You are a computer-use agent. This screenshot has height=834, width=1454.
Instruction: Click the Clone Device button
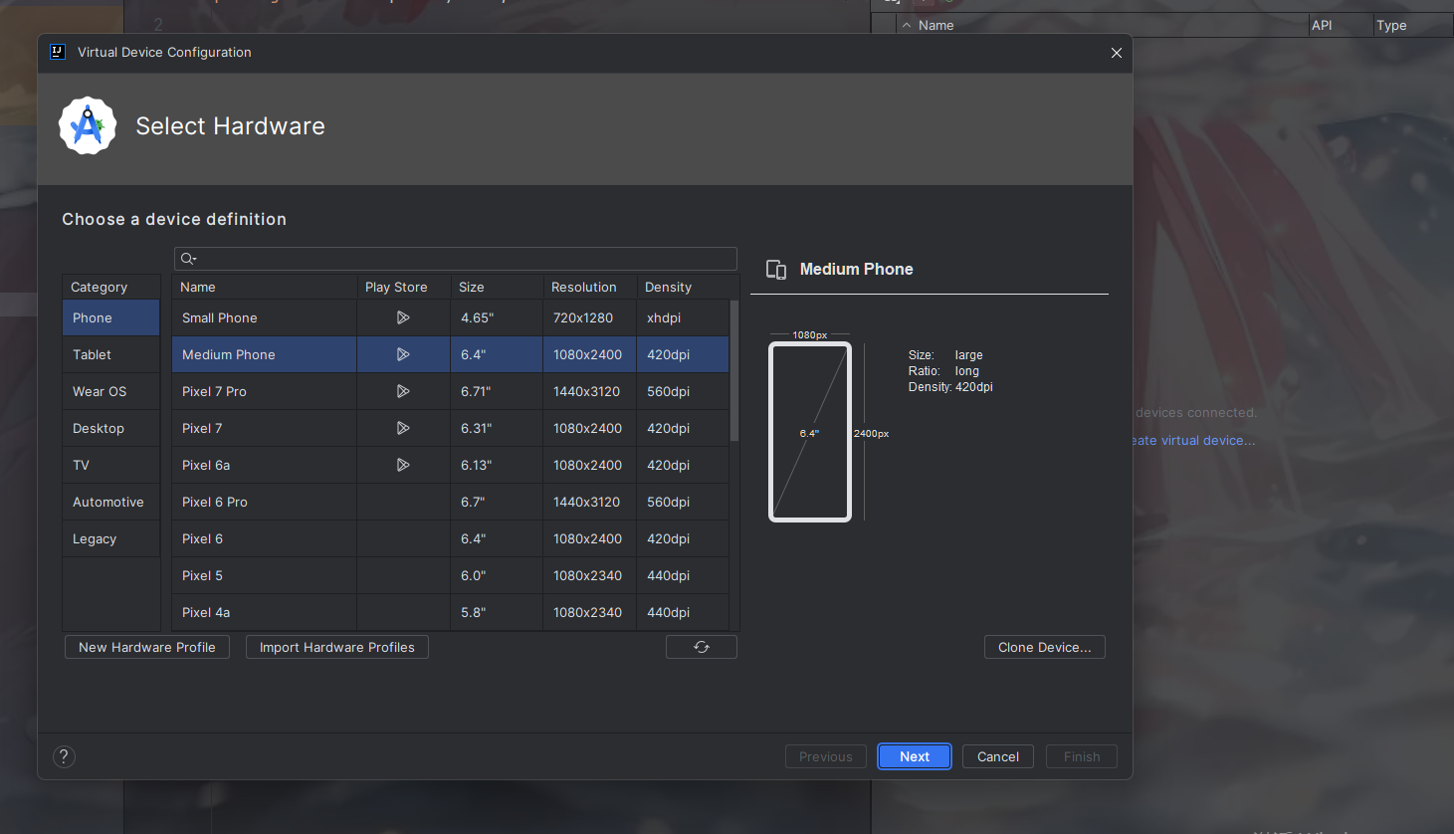pos(1045,647)
